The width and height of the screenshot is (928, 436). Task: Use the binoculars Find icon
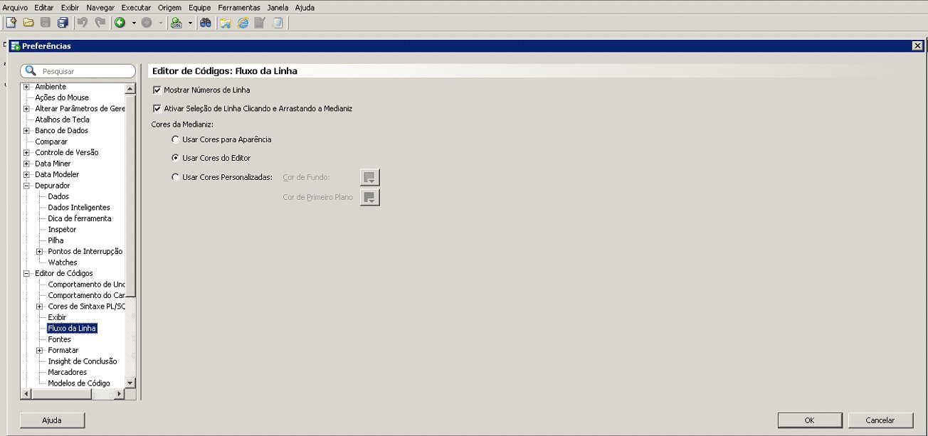coord(204,23)
